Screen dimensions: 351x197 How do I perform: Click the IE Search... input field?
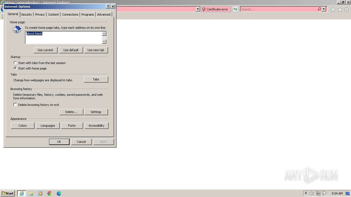click(x=278, y=9)
